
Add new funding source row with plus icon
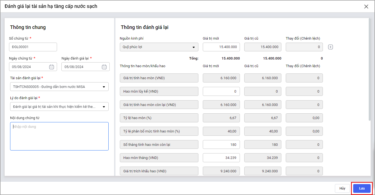coord(331,47)
